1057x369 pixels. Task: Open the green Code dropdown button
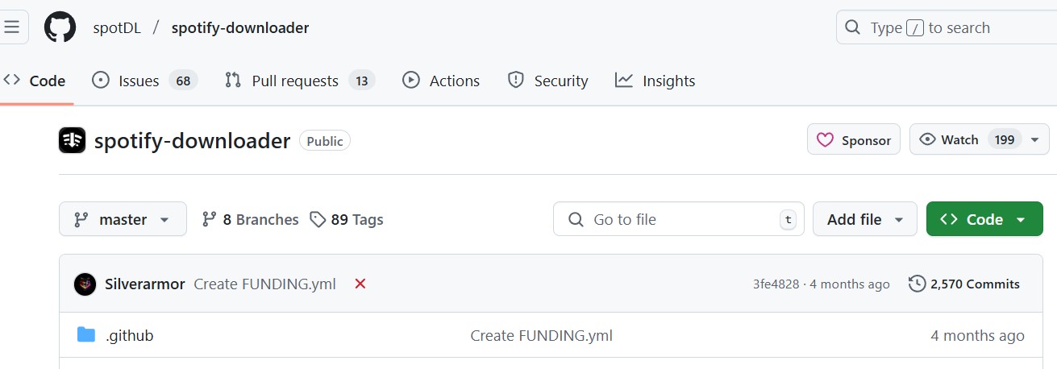click(984, 219)
